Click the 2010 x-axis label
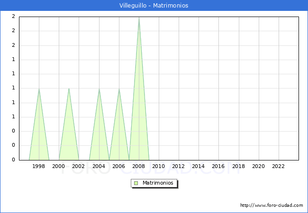The height and width of the screenshot is (213, 308). point(159,166)
